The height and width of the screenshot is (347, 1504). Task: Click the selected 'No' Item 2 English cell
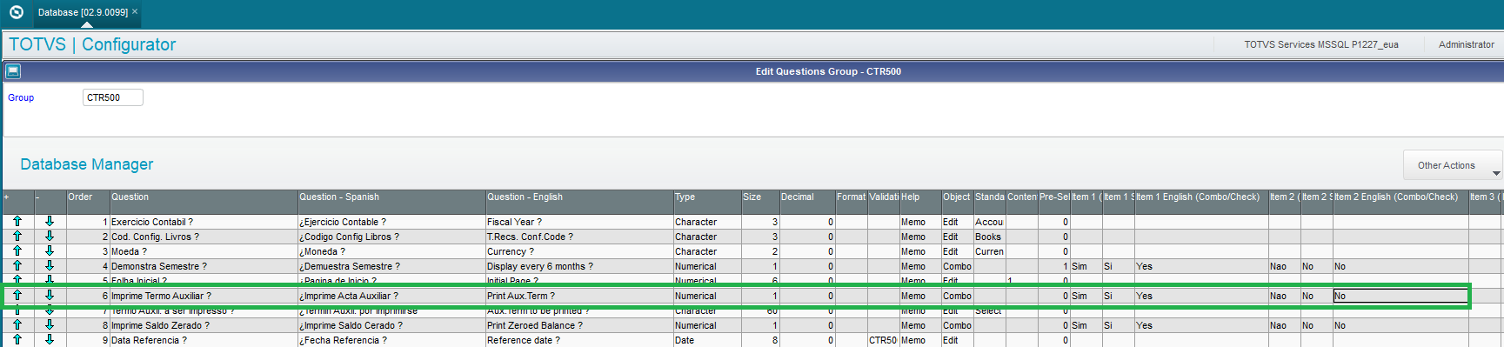[1400, 296]
